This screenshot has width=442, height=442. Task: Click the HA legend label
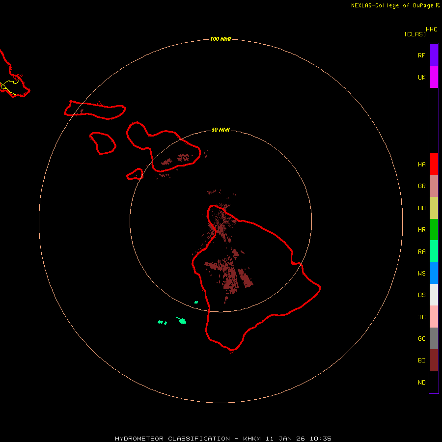(x=422, y=165)
